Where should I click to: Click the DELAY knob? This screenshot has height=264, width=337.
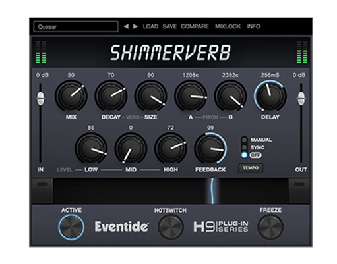[x=270, y=96]
